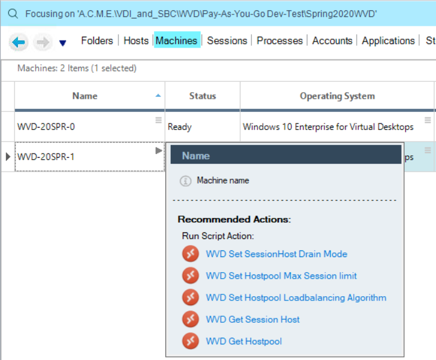Click the icon beside WVD Set Hostpool Max Session limit

[x=191, y=275]
